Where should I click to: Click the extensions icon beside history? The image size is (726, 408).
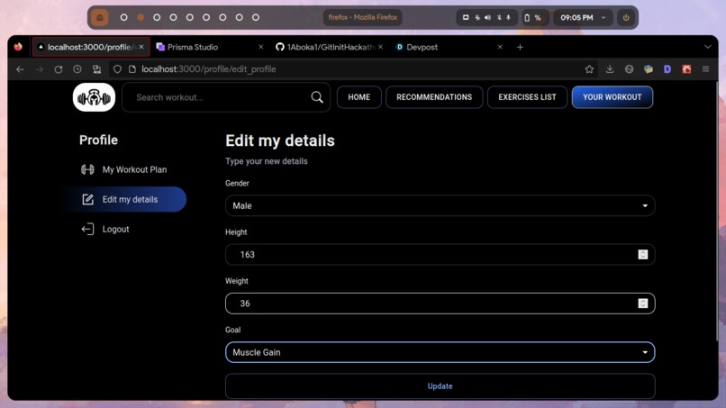pyautogui.click(x=96, y=69)
